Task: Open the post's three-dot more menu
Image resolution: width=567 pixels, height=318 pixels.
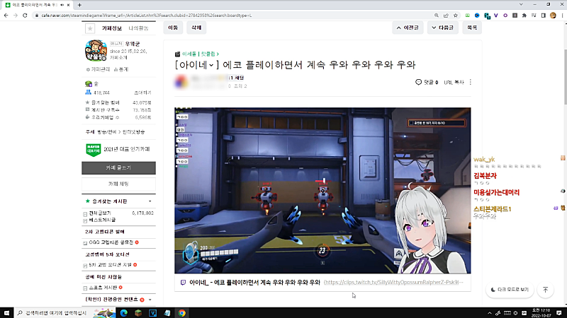Action: pyautogui.click(x=471, y=82)
